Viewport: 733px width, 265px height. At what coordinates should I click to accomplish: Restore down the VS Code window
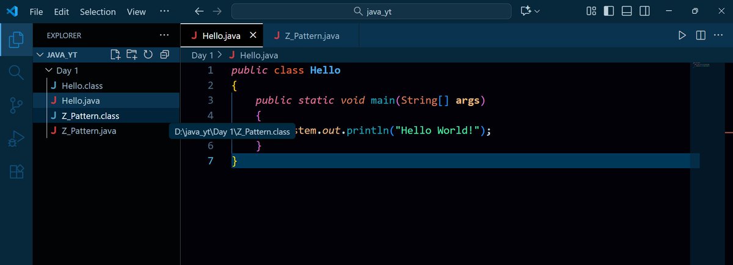[x=695, y=12]
